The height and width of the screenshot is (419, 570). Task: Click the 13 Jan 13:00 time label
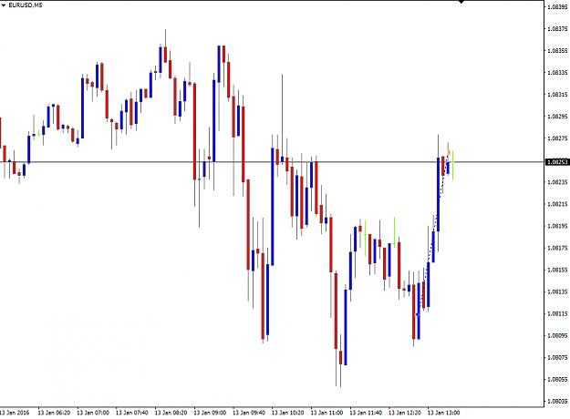coord(443,413)
